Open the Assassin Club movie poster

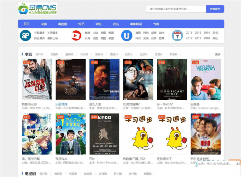click(x=37, y=79)
